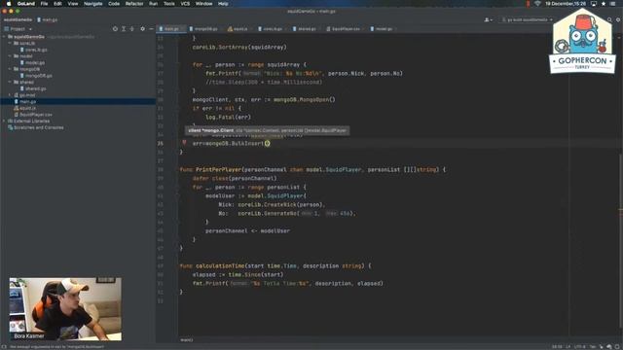The image size is (623, 350).
Task: Open the Code menu
Action: click(114, 4)
